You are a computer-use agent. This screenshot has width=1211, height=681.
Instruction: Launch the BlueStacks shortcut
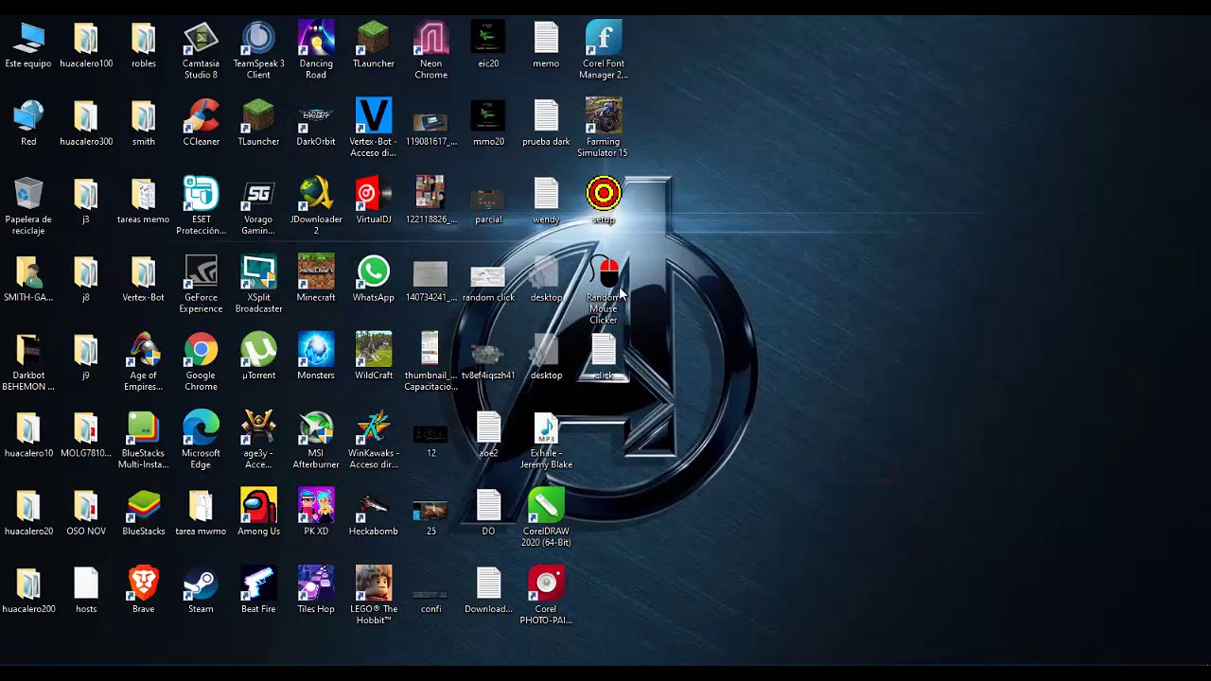coord(143,511)
